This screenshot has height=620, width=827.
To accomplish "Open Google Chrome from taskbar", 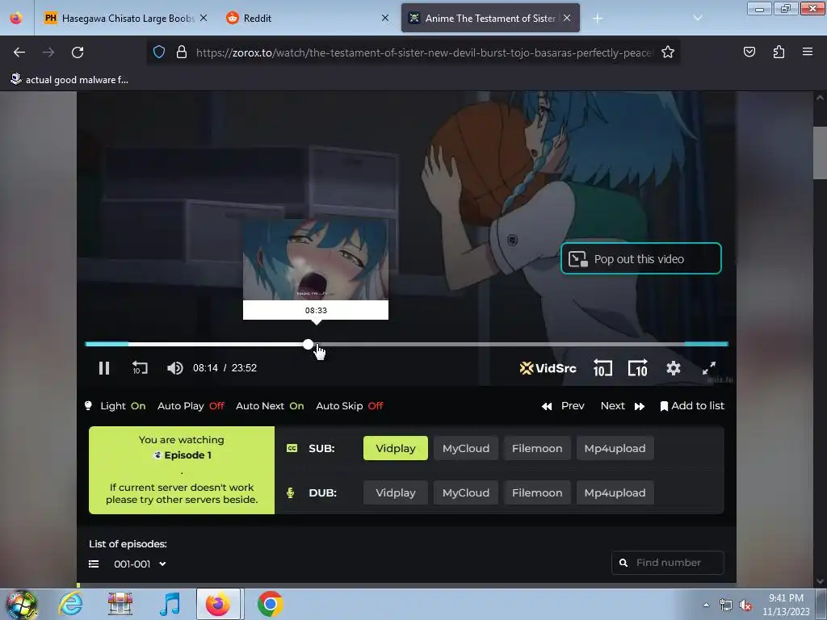I will [x=270, y=604].
